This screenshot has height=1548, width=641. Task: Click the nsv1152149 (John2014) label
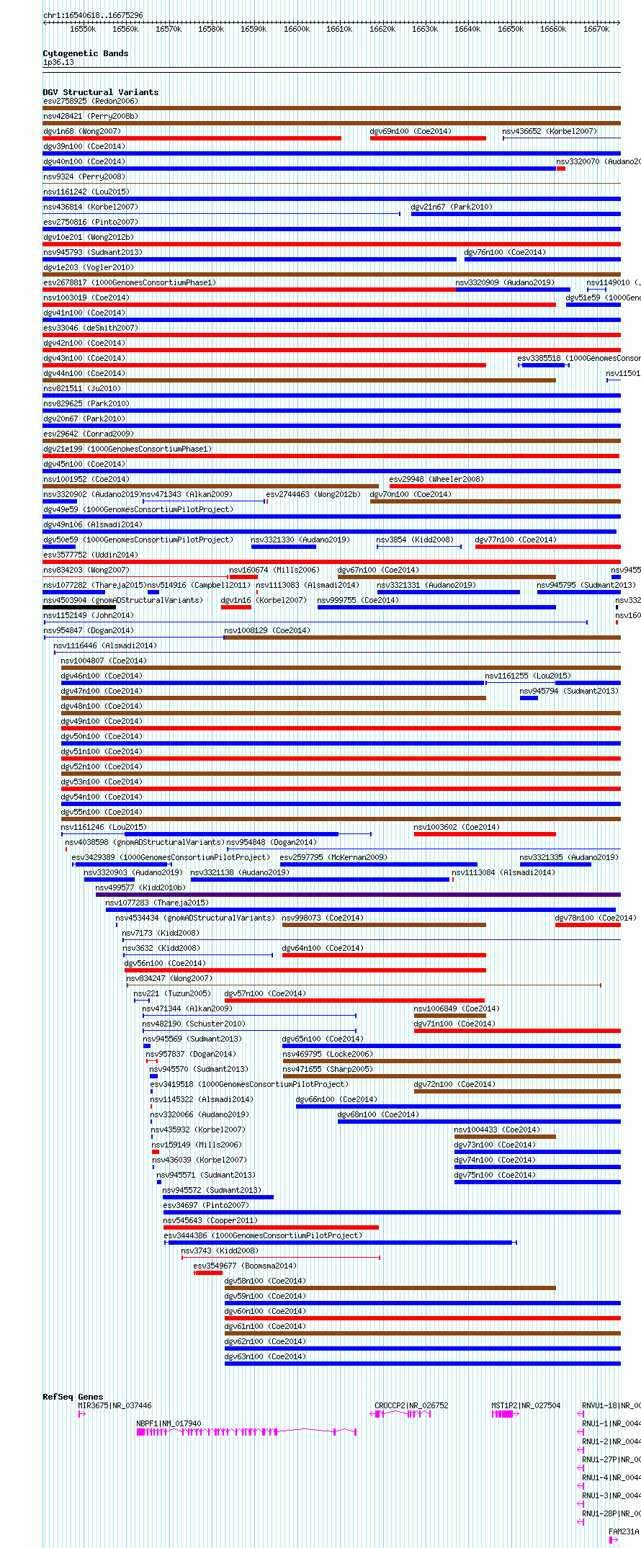point(89,615)
